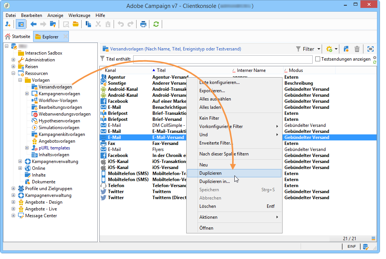386x259 pixels.
Task: Expand the Administration tree node
Action: point(13,59)
